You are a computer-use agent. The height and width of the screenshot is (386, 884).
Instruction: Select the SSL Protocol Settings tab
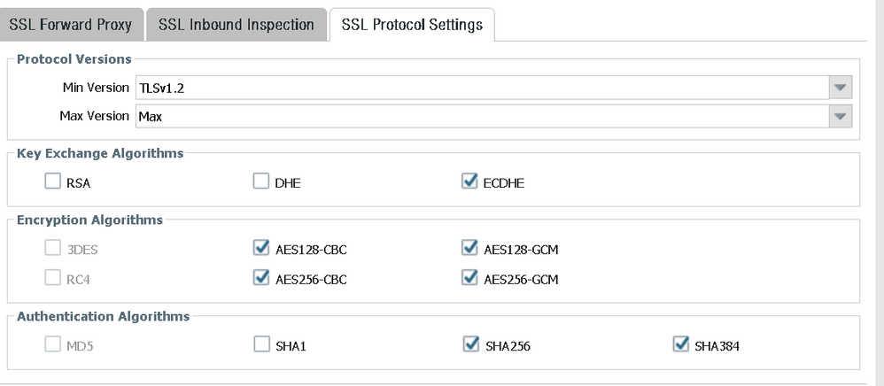[411, 25]
